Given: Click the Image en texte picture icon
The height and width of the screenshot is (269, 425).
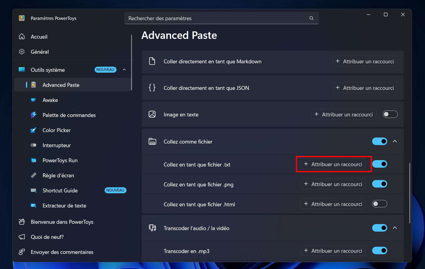Looking at the screenshot, I should [152, 114].
